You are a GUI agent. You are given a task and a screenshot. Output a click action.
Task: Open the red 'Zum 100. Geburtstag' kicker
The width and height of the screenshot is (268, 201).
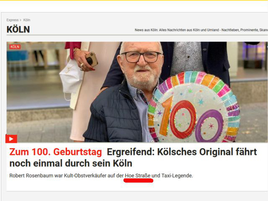pos(56,152)
